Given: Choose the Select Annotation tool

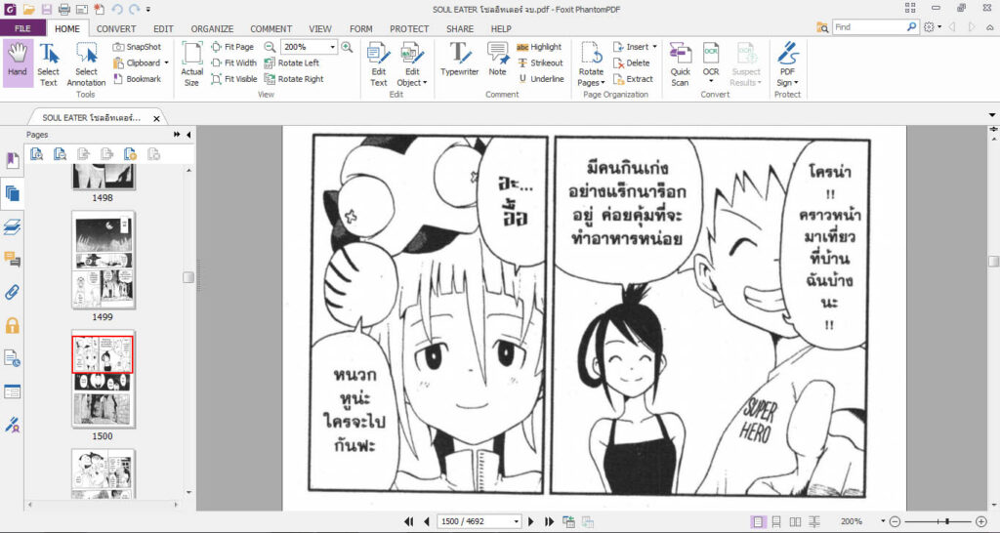Looking at the screenshot, I should coord(86,65).
